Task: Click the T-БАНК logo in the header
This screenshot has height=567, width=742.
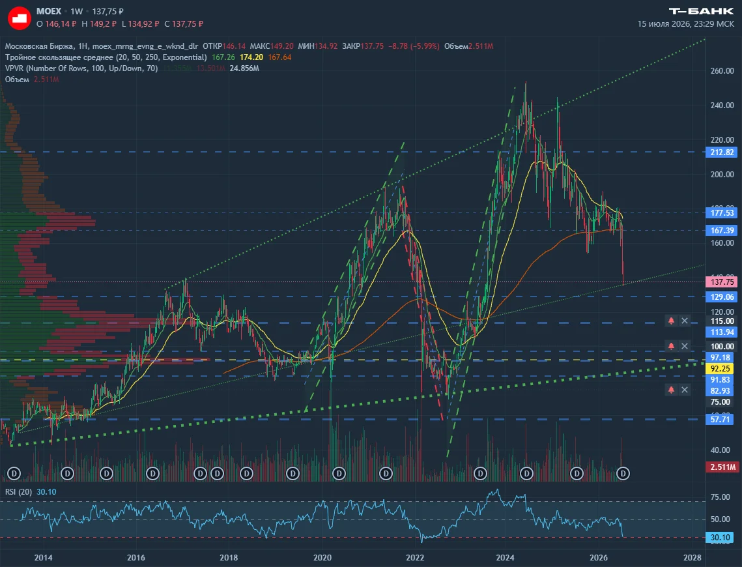Action: tap(702, 11)
